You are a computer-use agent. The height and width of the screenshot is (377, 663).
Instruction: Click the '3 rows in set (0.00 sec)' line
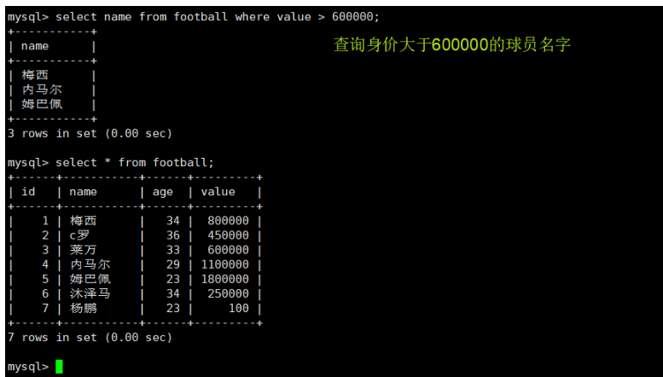tap(90, 134)
